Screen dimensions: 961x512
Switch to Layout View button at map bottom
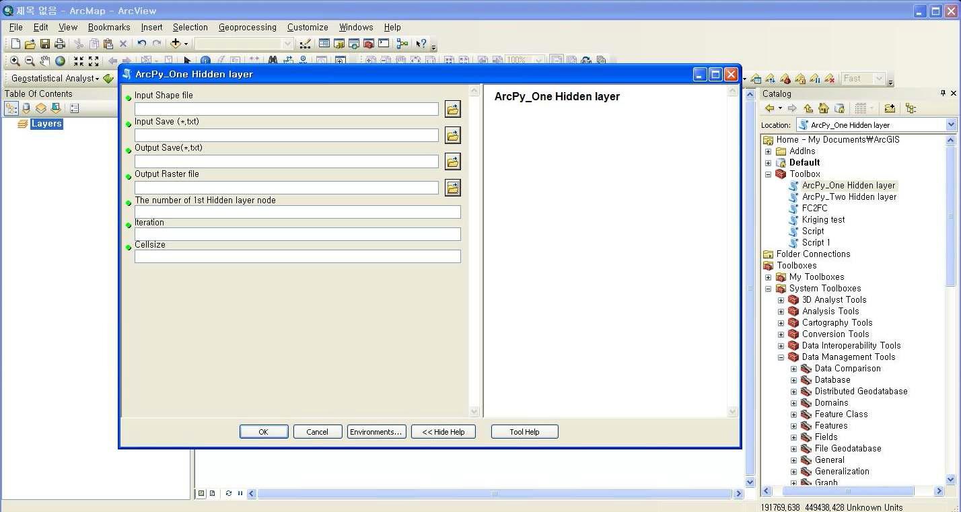pyautogui.click(x=213, y=493)
